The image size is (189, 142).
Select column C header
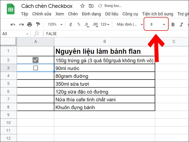click(x=174, y=42)
